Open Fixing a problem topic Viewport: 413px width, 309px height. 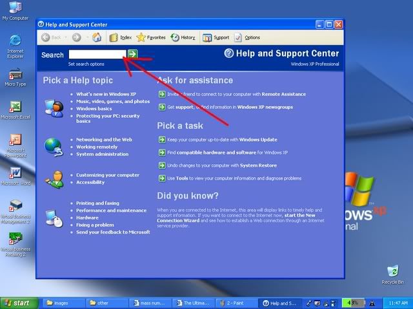(x=95, y=225)
